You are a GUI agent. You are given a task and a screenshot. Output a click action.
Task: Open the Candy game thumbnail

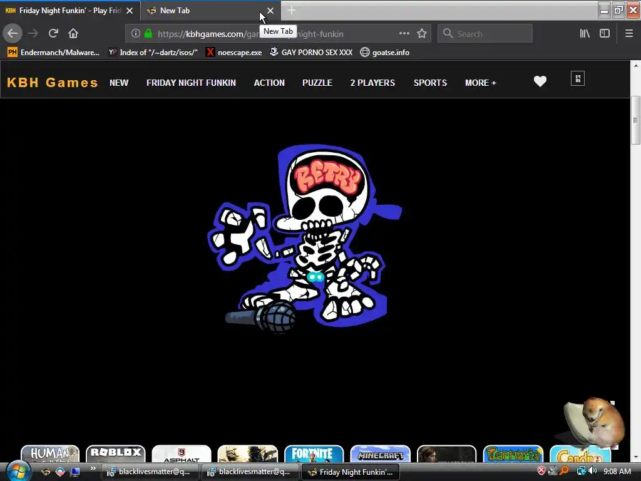click(580, 454)
